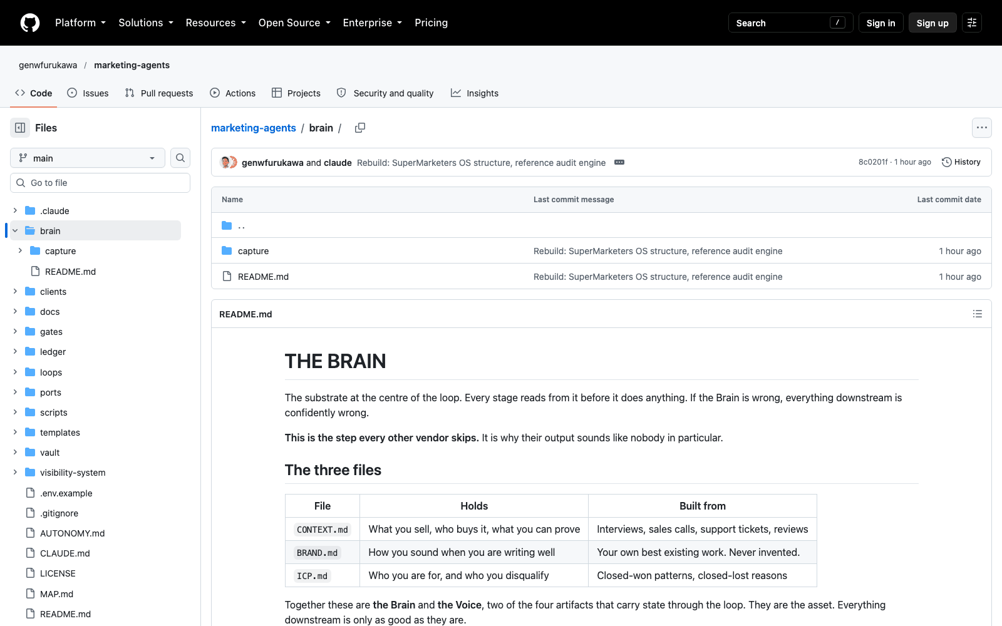Click the genwfurukawa avatar image
The image size is (1002, 626).
[226, 162]
